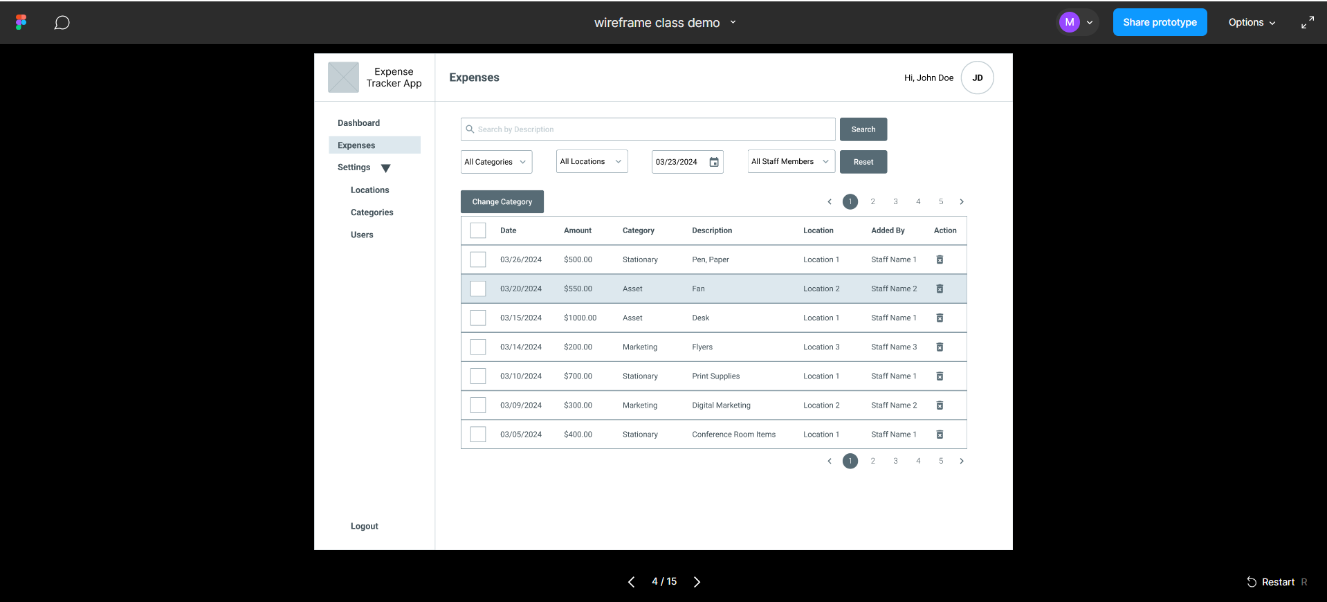Delete the Flyers expense via trash icon
1327x602 pixels.
pyautogui.click(x=940, y=347)
